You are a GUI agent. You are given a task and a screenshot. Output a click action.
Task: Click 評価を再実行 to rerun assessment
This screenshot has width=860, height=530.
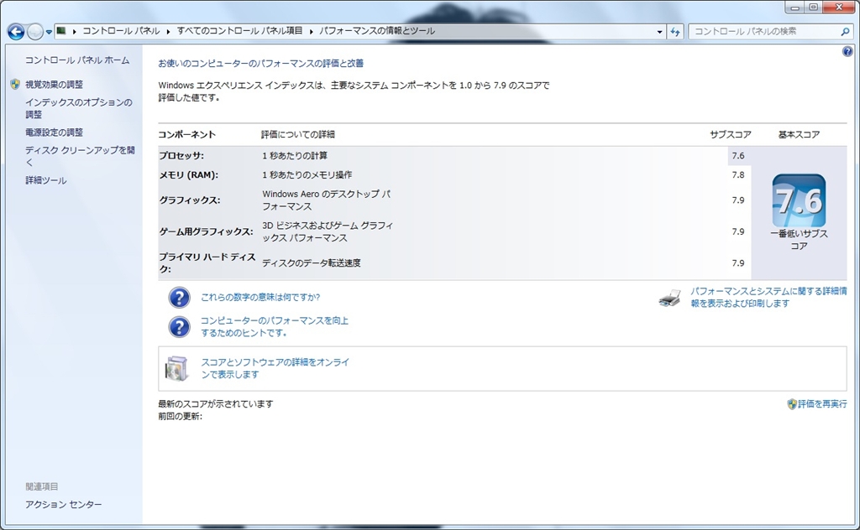(x=821, y=404)
